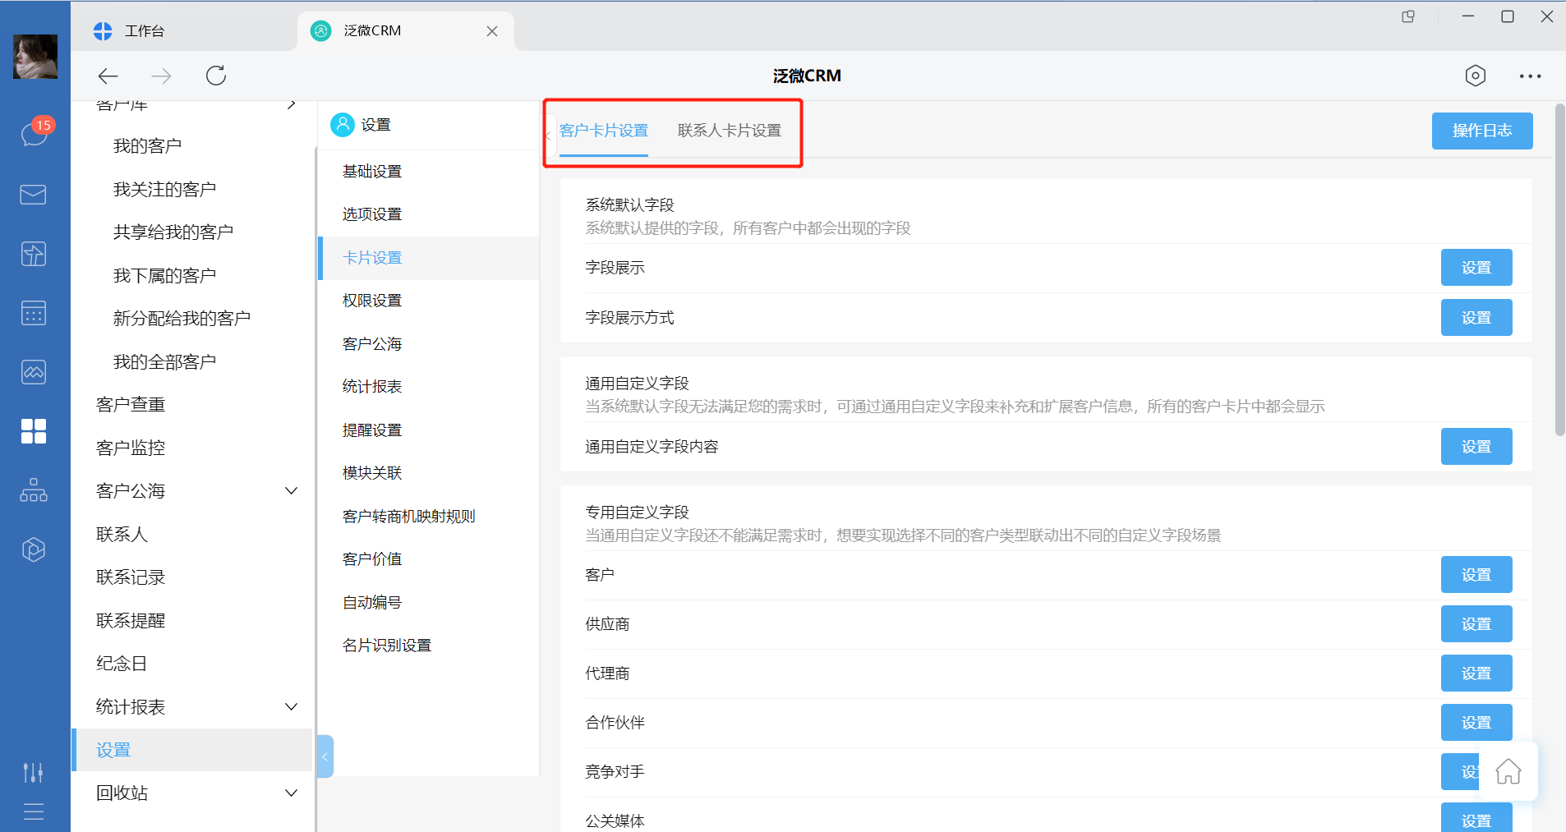Image resolution: width=1566 pixels, height=832 pixels.
Task: Expand the 统计报表 section
Action: [291, 706]
